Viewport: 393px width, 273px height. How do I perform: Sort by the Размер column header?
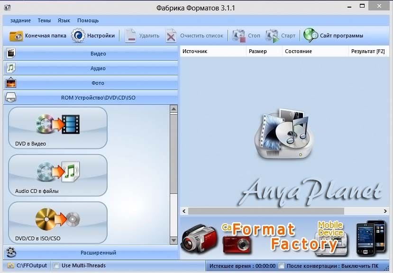coord(265,51)
